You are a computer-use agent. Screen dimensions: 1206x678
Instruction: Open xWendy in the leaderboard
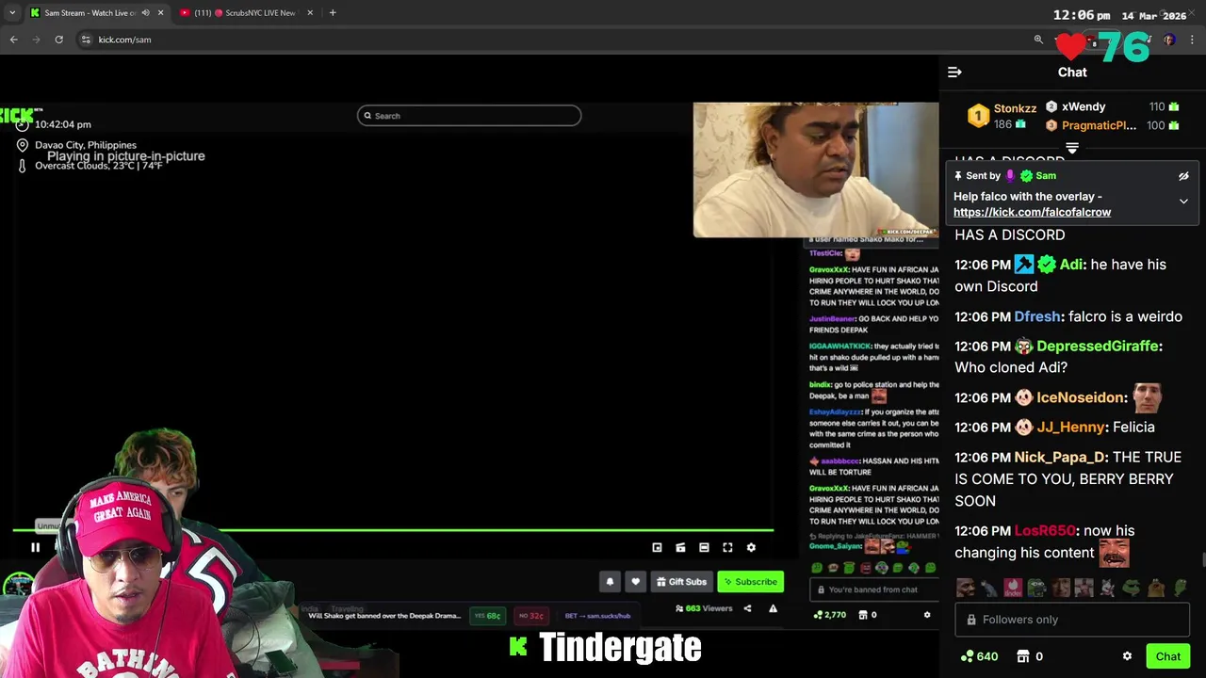pos(1083,107)
